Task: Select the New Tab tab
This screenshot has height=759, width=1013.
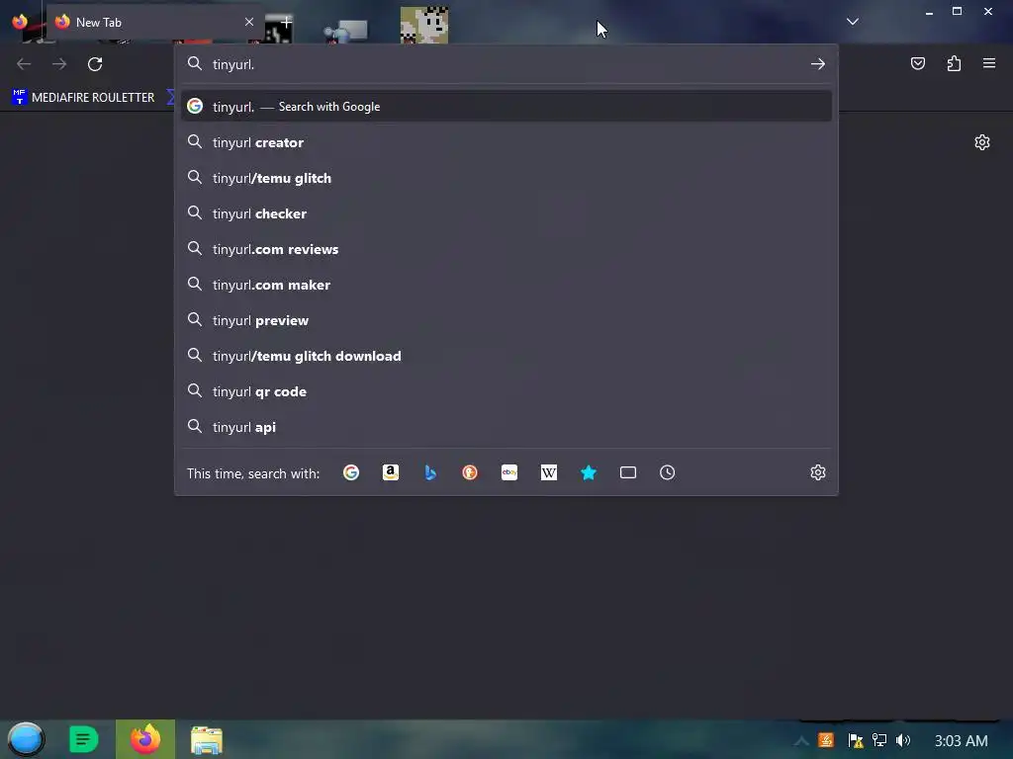Action: click(153, 22)
